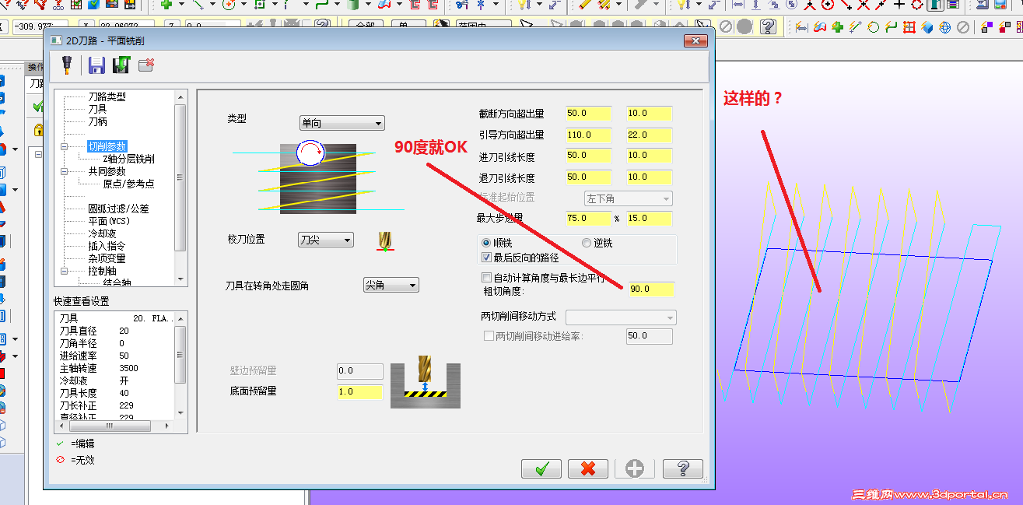
Task: Select 冷却液 in the tree
Action: 102,233
